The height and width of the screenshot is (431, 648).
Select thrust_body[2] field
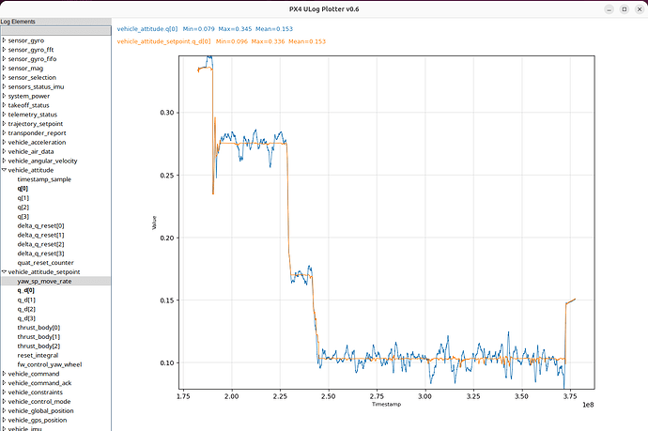point(40,346)
